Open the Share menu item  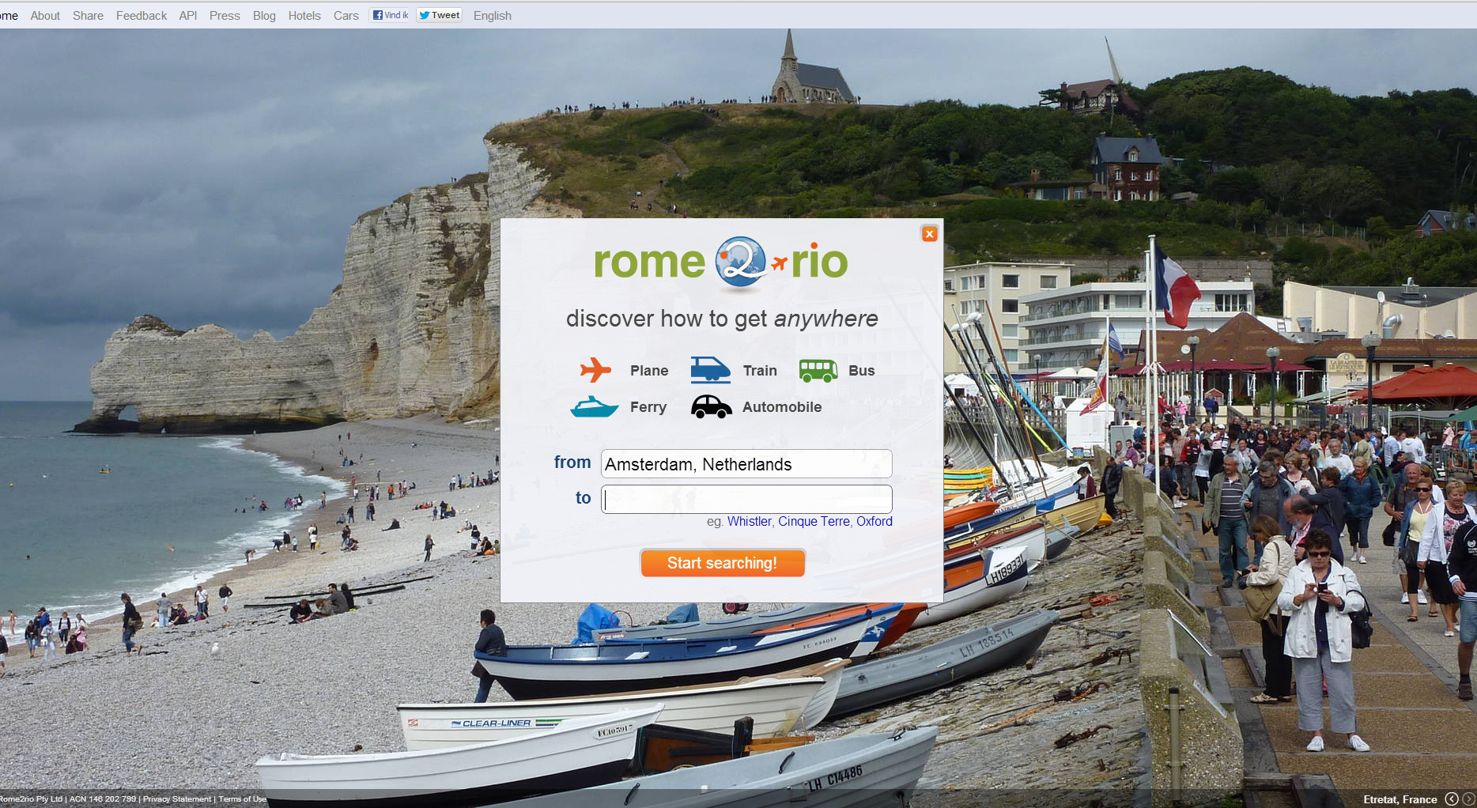click(x=88, y=16)
